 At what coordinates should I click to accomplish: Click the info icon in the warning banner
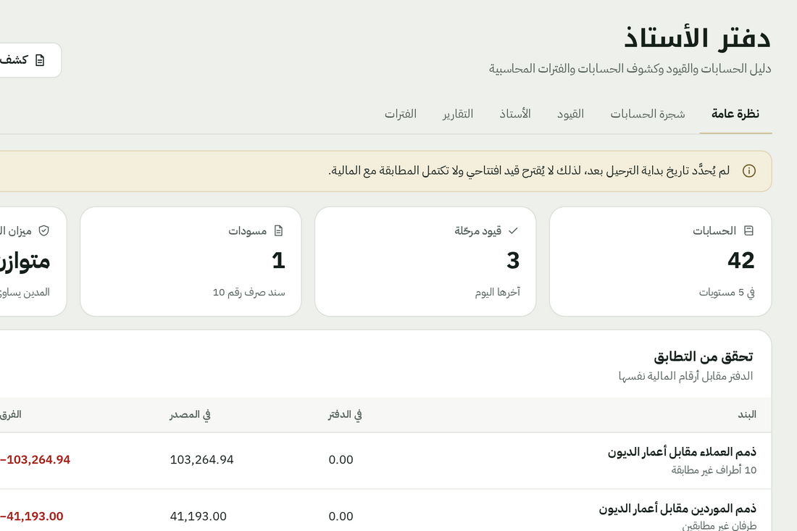click(x=748, y=171)
